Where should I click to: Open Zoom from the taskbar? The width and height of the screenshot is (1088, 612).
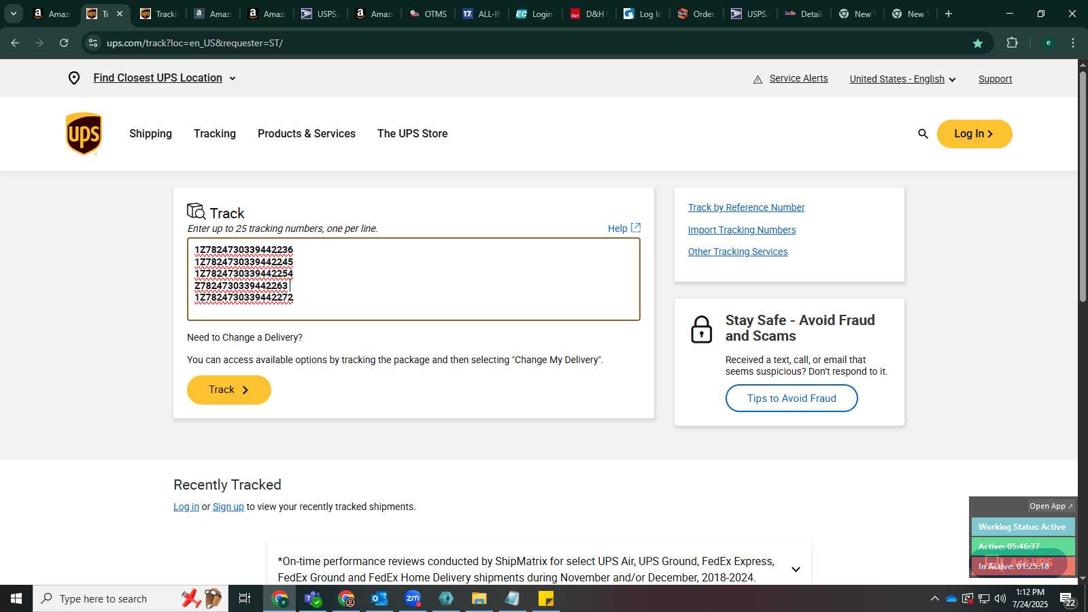[413, 598]
